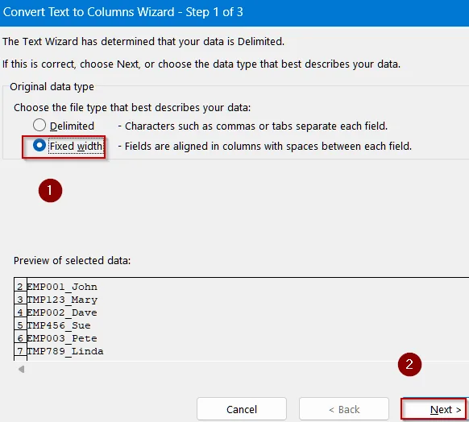Select preview row EMP001_John
469x422 pixels.
point(62,287)
